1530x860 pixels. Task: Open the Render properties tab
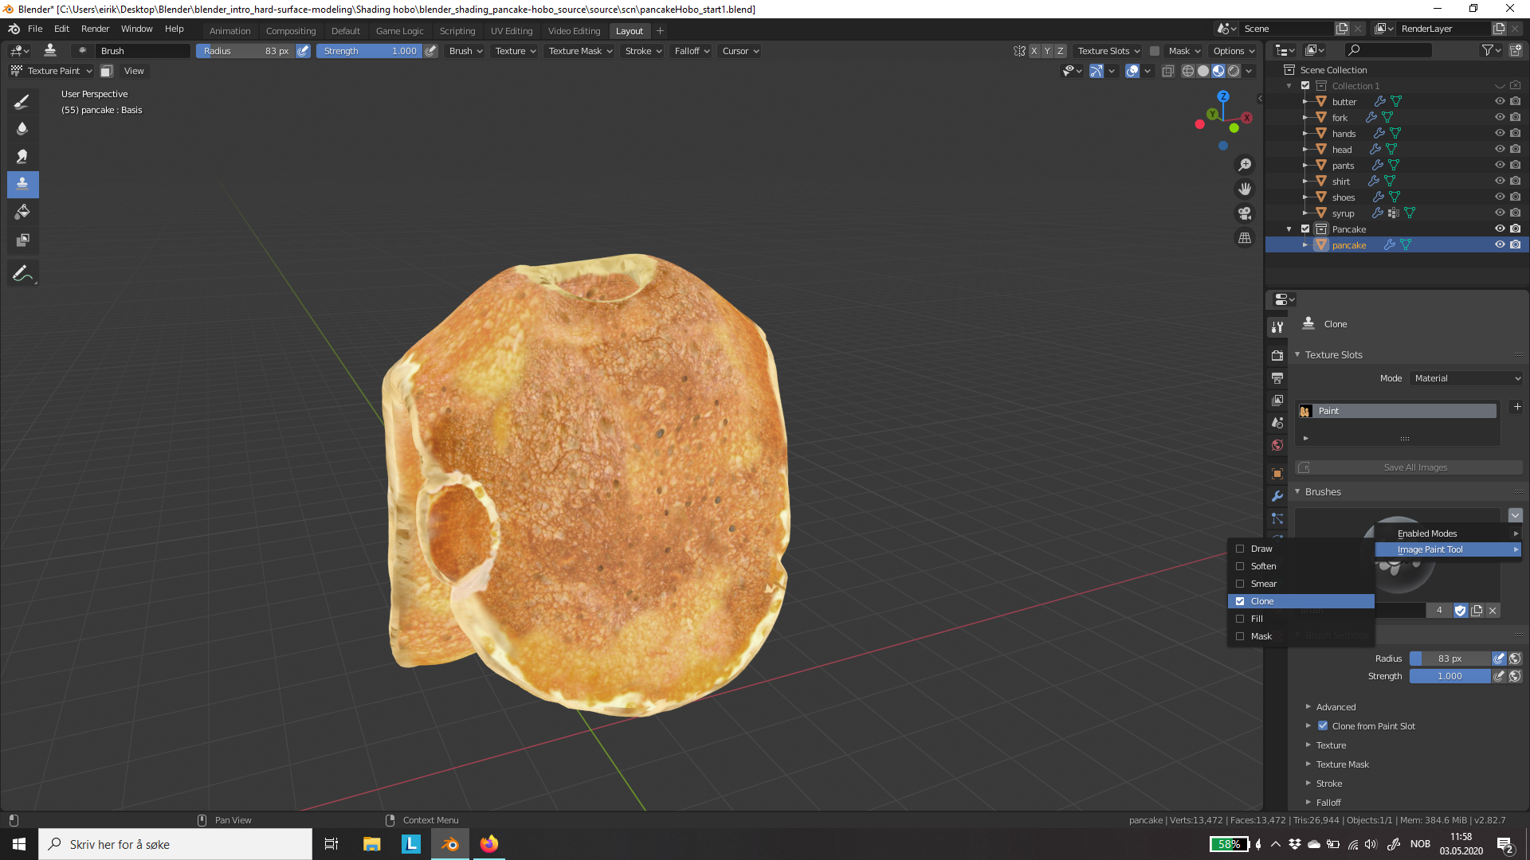click(1277, 354)
